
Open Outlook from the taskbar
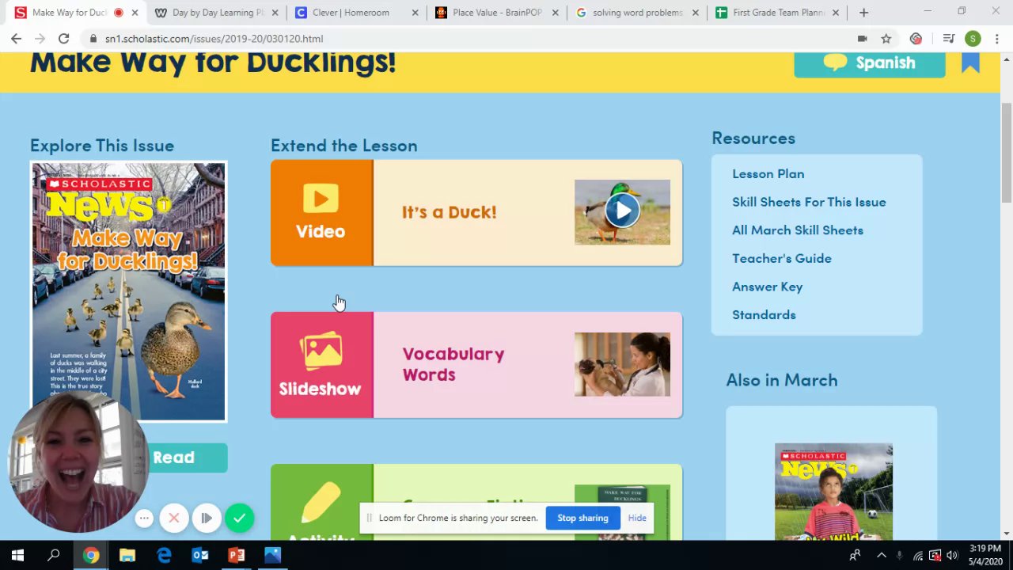pos(200,556)
